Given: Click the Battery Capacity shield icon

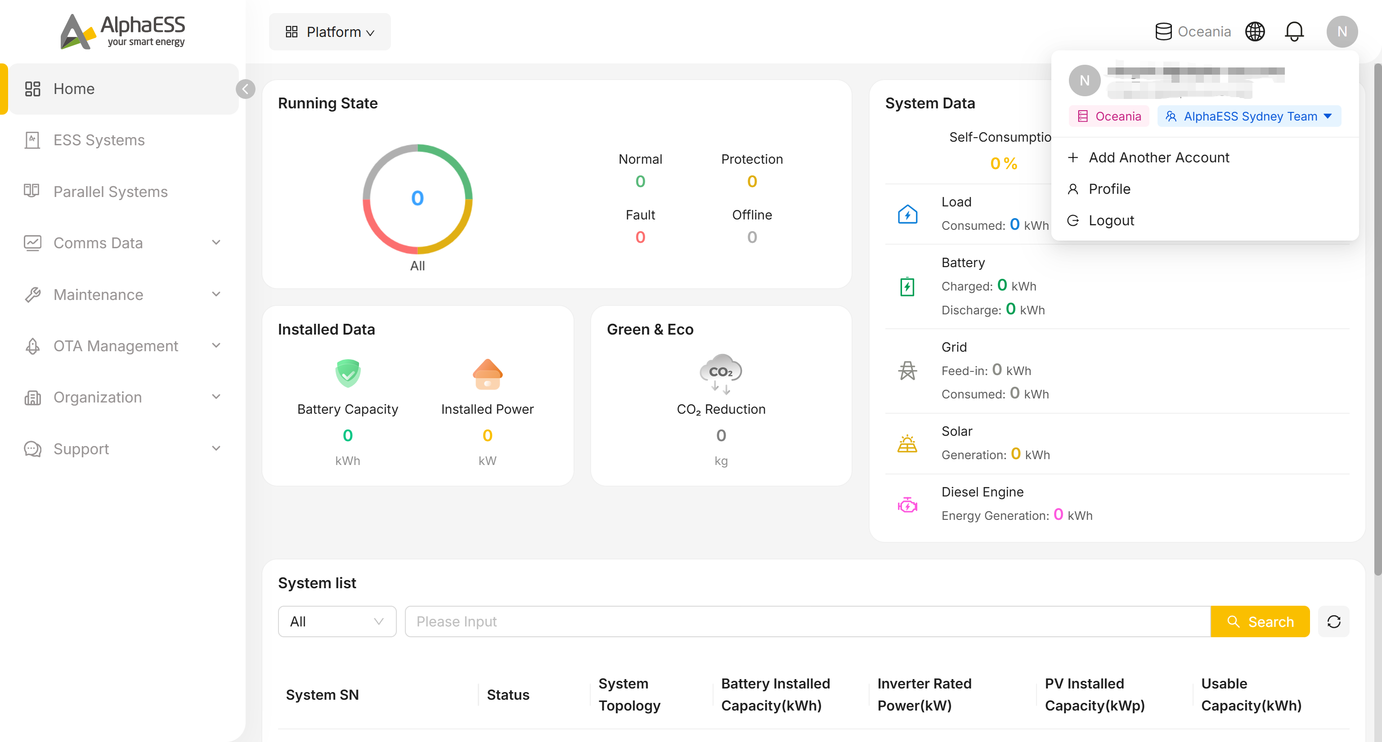Looking at the screenshot, I should tap(348, 373).
